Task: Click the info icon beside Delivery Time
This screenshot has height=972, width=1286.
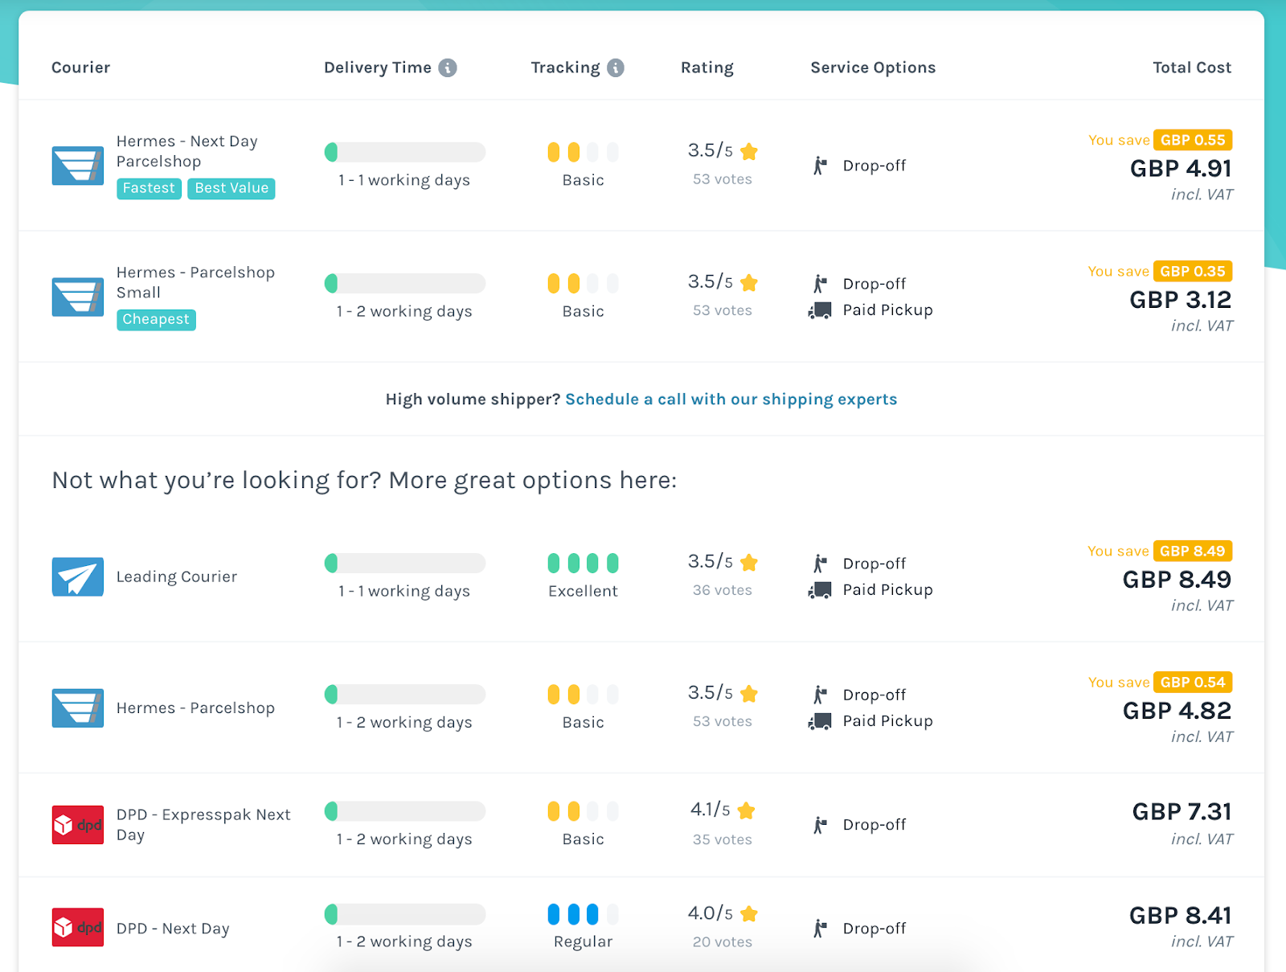Action: tap(448, 68)
